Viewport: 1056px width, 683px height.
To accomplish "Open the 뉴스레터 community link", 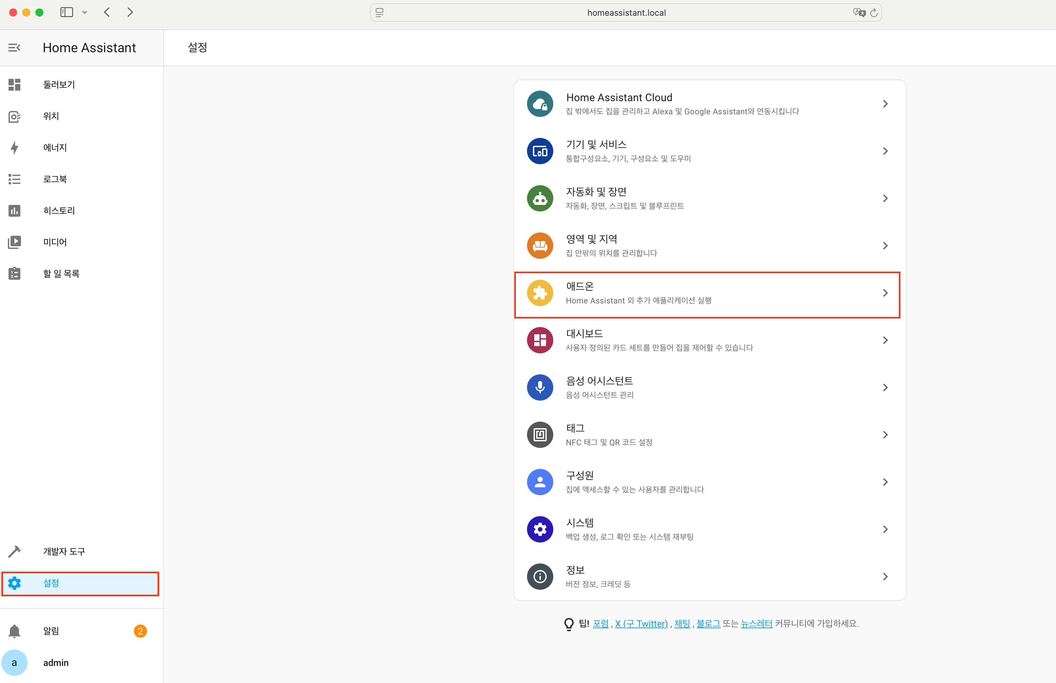I will tap(756, 624).
